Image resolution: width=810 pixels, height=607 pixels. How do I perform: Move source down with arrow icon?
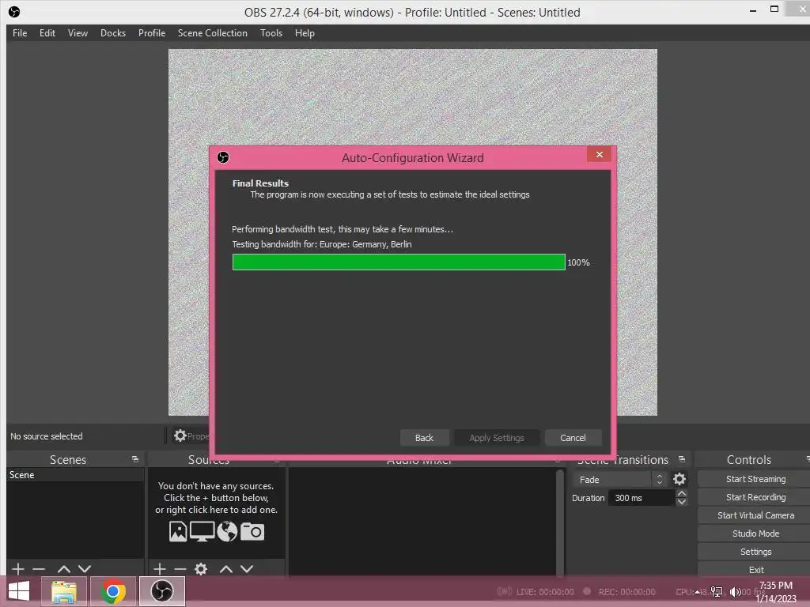(247, 569)
